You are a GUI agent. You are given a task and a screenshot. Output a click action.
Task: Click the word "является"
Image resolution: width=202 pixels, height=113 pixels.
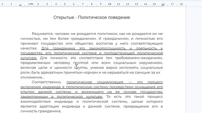(28, 106)
